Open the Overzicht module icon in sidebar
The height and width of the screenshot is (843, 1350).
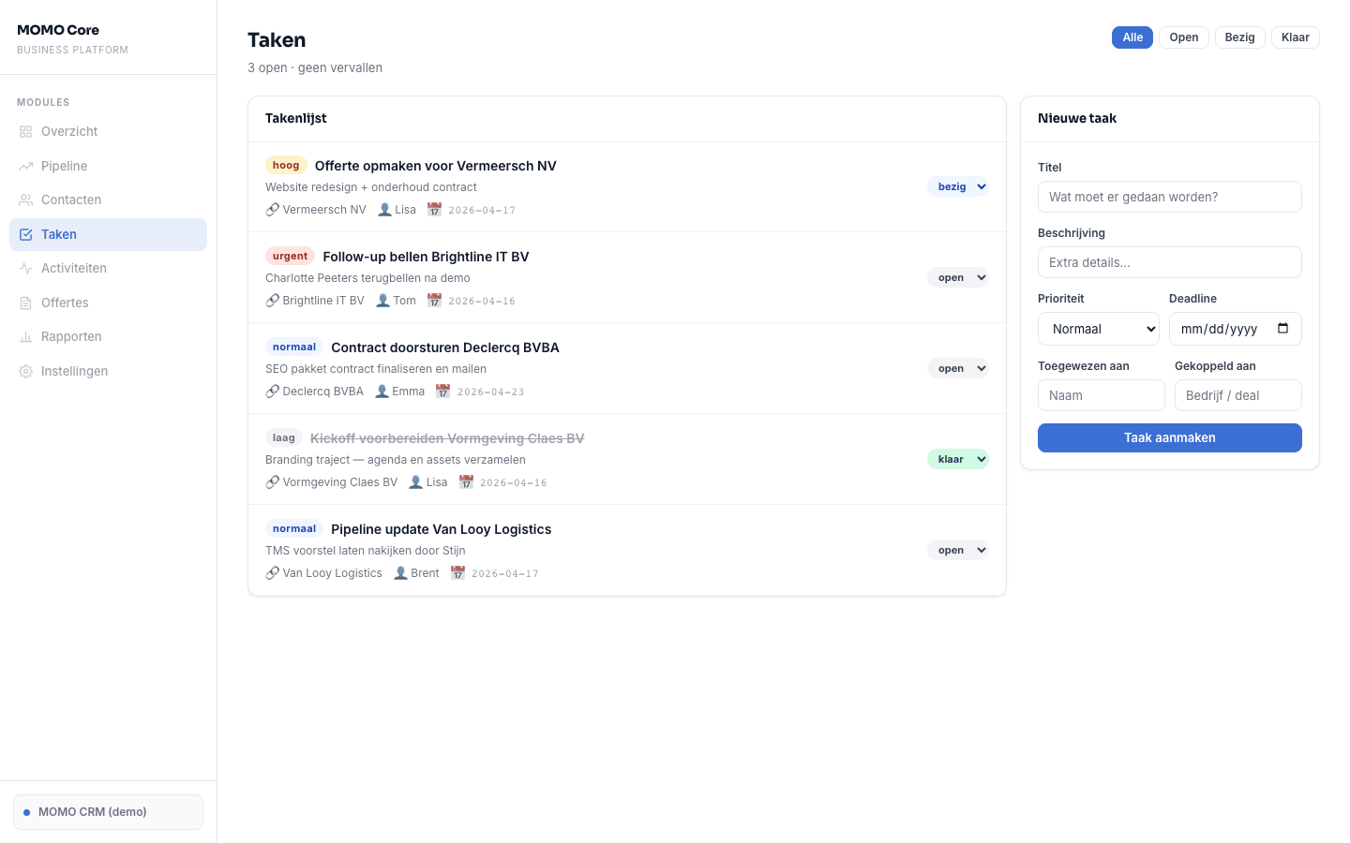pos(26,131)
